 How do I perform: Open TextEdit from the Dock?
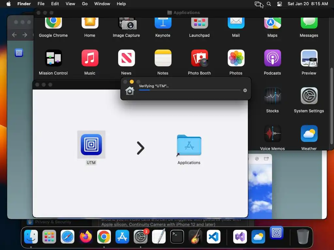(159, 236)
